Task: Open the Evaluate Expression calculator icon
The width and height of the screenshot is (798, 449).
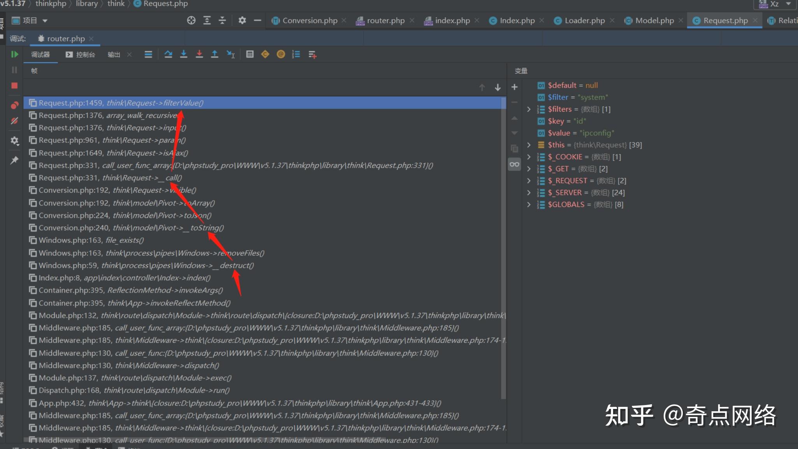Action: coord(250,54)
